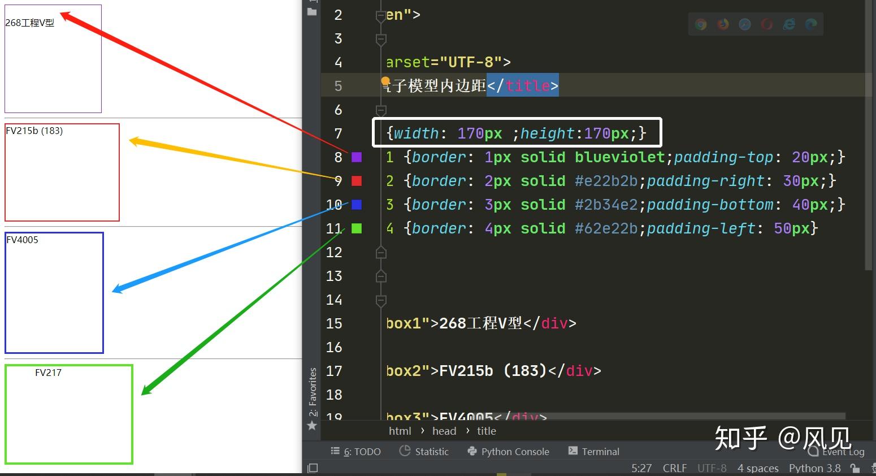Switch the Python 3.8 interpreter
The image size is (876, 476).
[x=815, y=468]
